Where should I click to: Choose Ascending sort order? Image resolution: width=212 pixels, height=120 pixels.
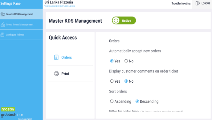112,101
